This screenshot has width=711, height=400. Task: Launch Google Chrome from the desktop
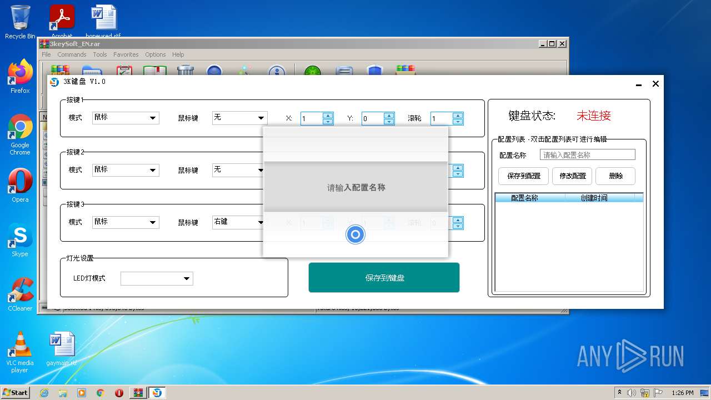click(20, 135)
